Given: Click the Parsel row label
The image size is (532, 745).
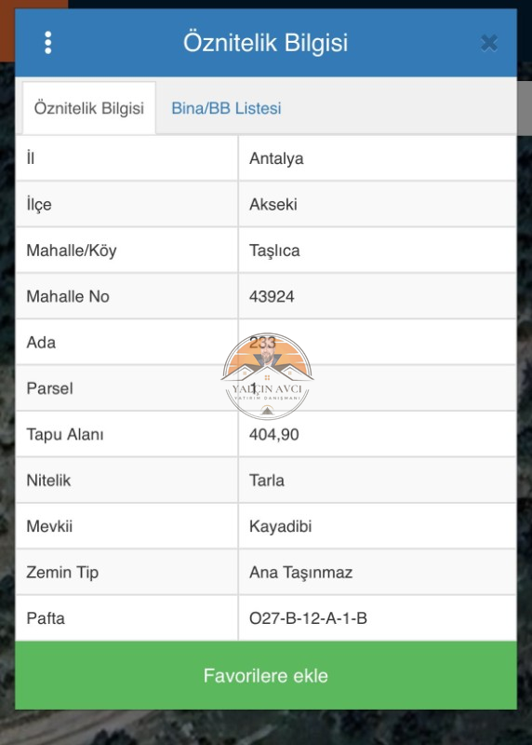Looking at the screenshot, I should (x=50, y=388).
